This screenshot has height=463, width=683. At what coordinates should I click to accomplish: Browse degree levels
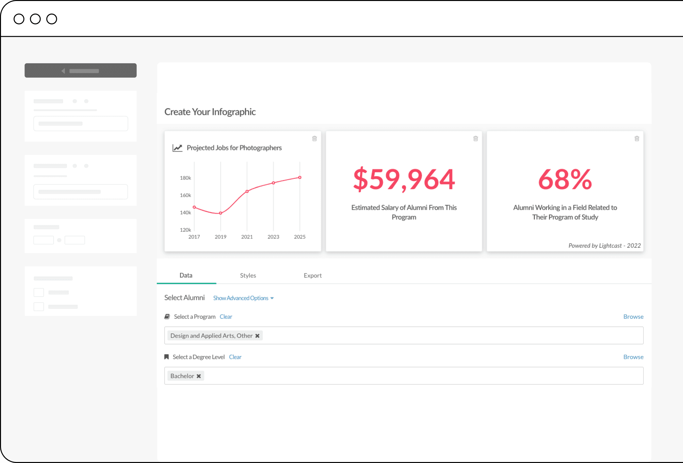[633, 357]
